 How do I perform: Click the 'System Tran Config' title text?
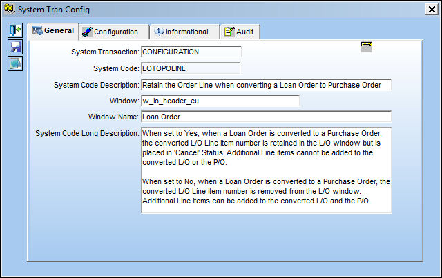point(54,10)
